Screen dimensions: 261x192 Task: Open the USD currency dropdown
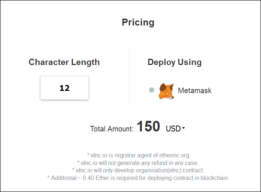point(175,128)
